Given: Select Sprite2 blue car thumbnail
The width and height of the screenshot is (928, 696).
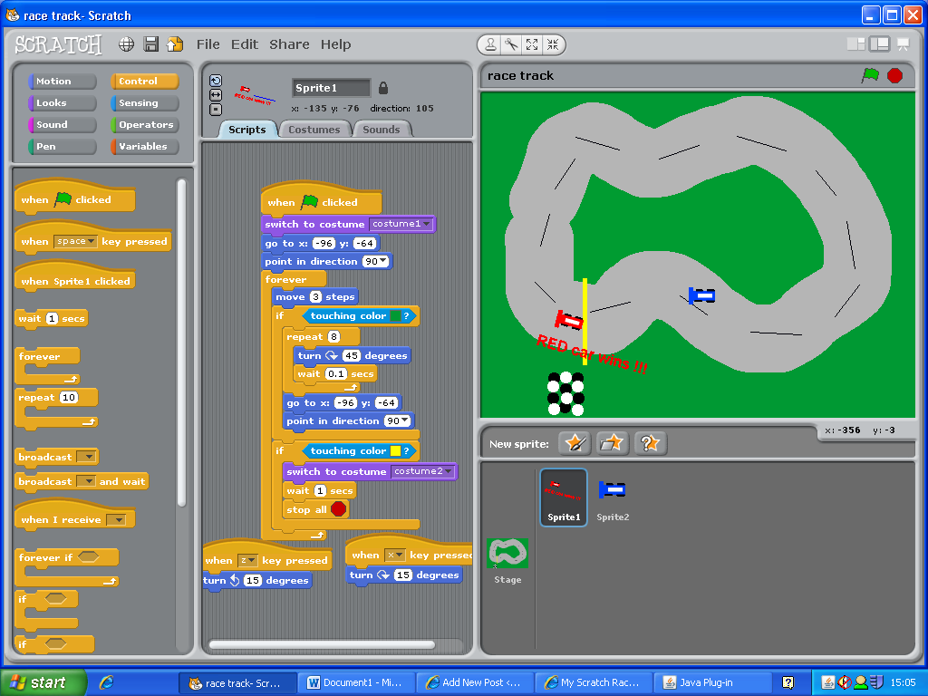Looking at the screenshot, I should [613, 498].
